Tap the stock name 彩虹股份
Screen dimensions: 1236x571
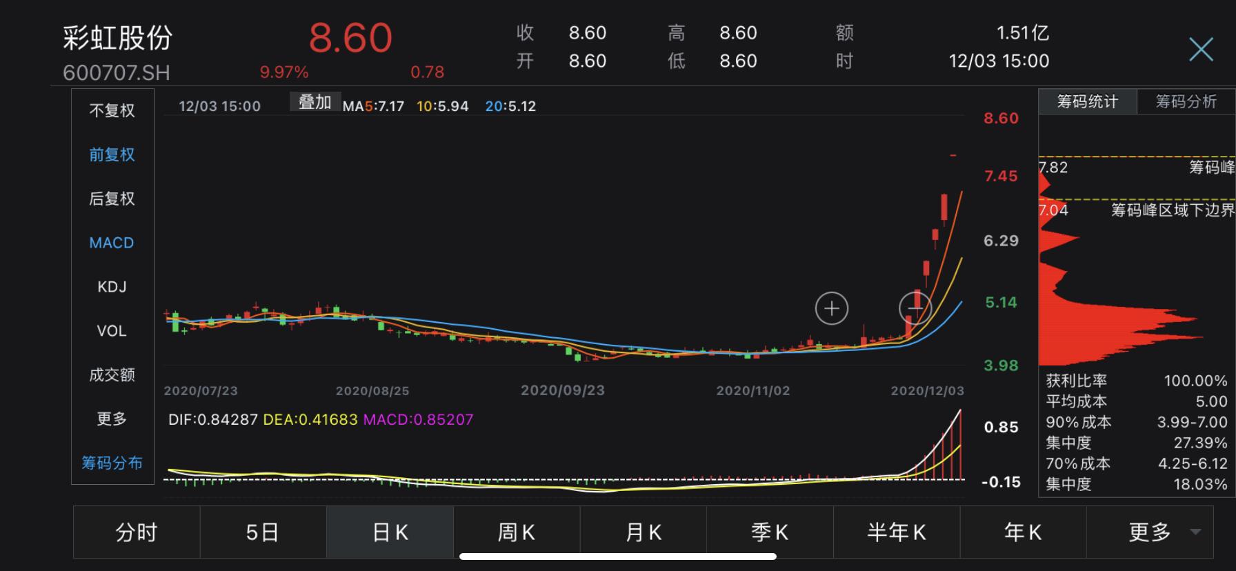pyautogui.click(x=117, y=37)
